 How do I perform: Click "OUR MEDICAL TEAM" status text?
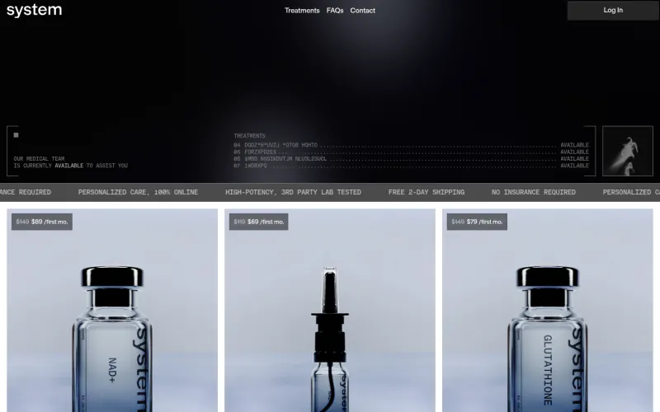click(39, 159)
